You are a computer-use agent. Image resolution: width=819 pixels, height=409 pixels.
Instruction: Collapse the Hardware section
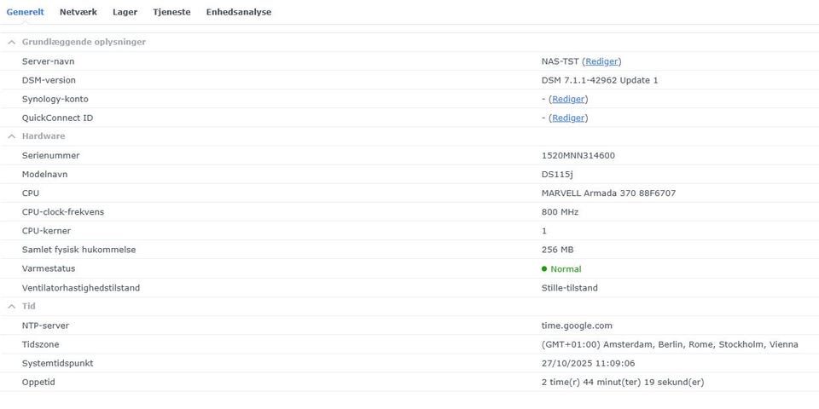point(12,136)
